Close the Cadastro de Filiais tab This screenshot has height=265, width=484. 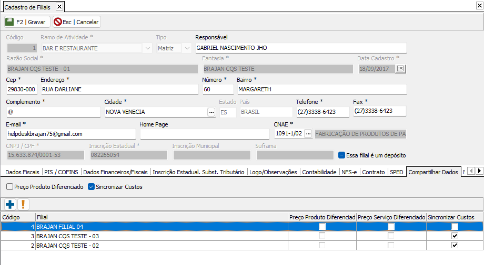pyautogui.click(x=59, y=7)
